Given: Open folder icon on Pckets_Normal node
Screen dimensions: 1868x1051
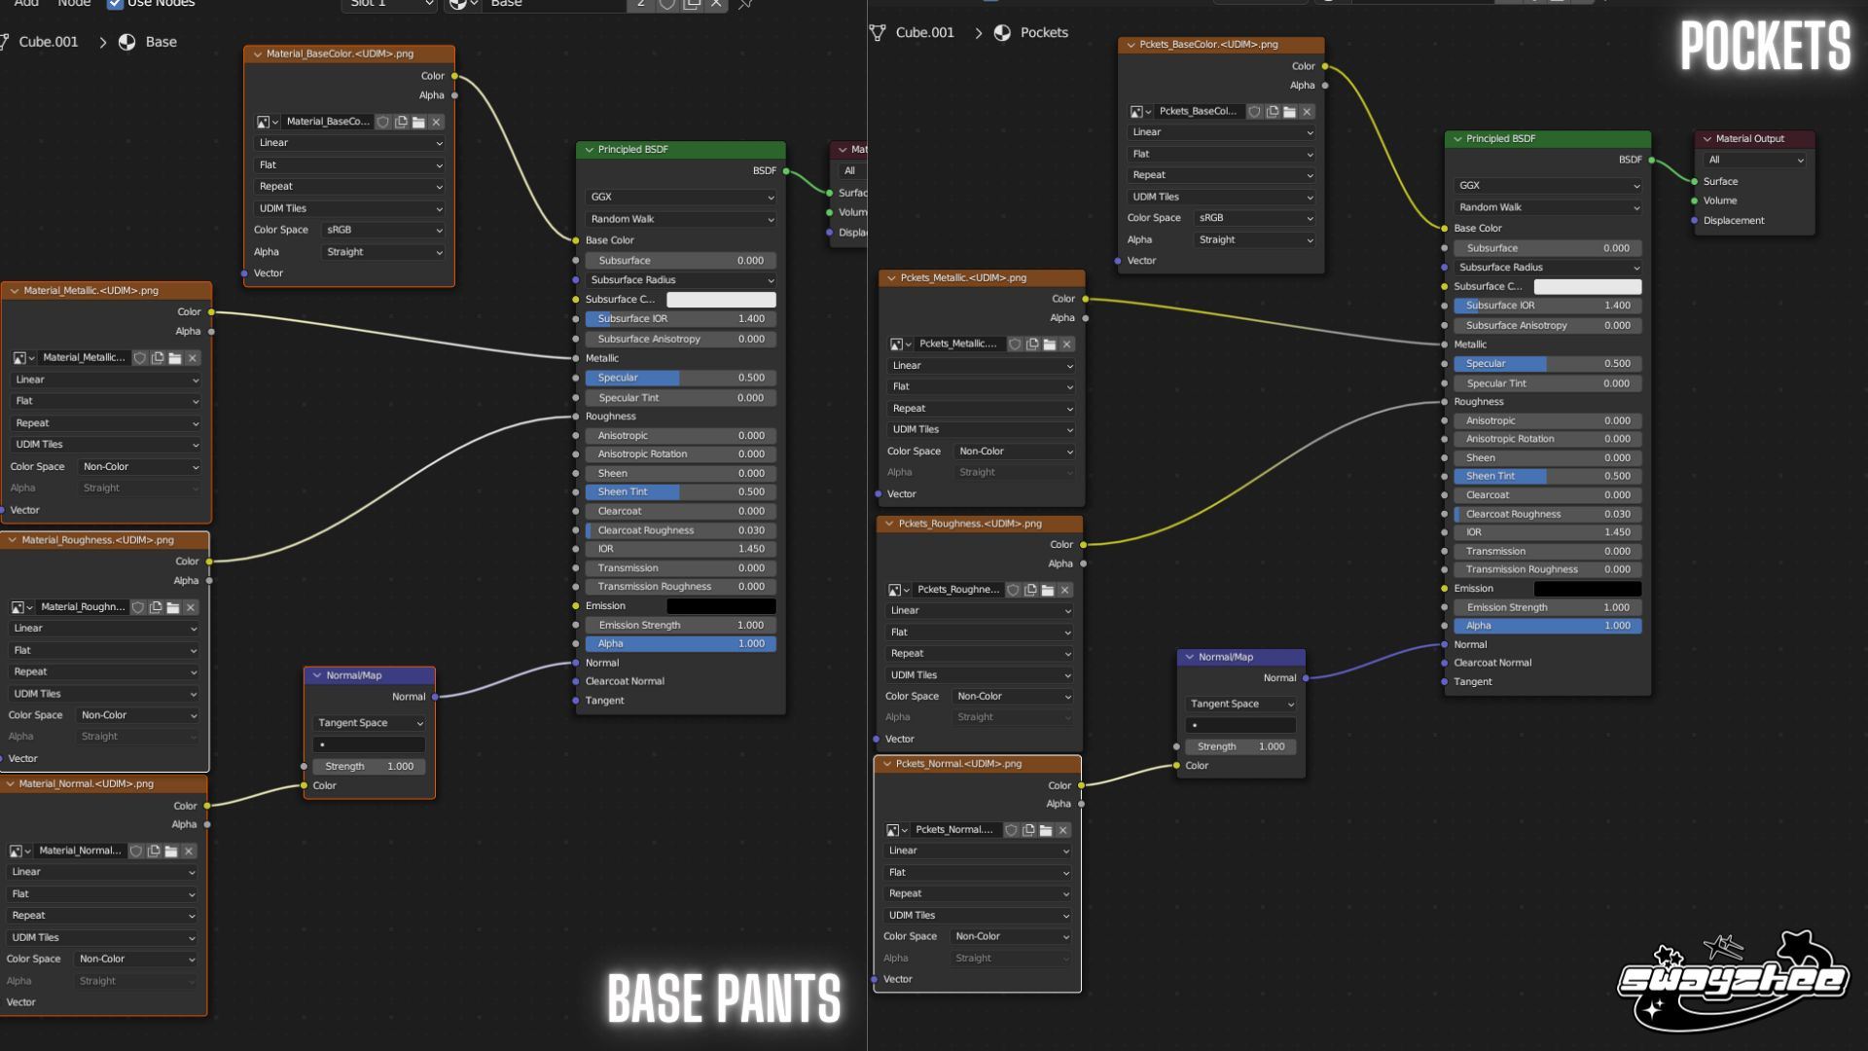Looking at the screenshot, I should pos(1046,830).
